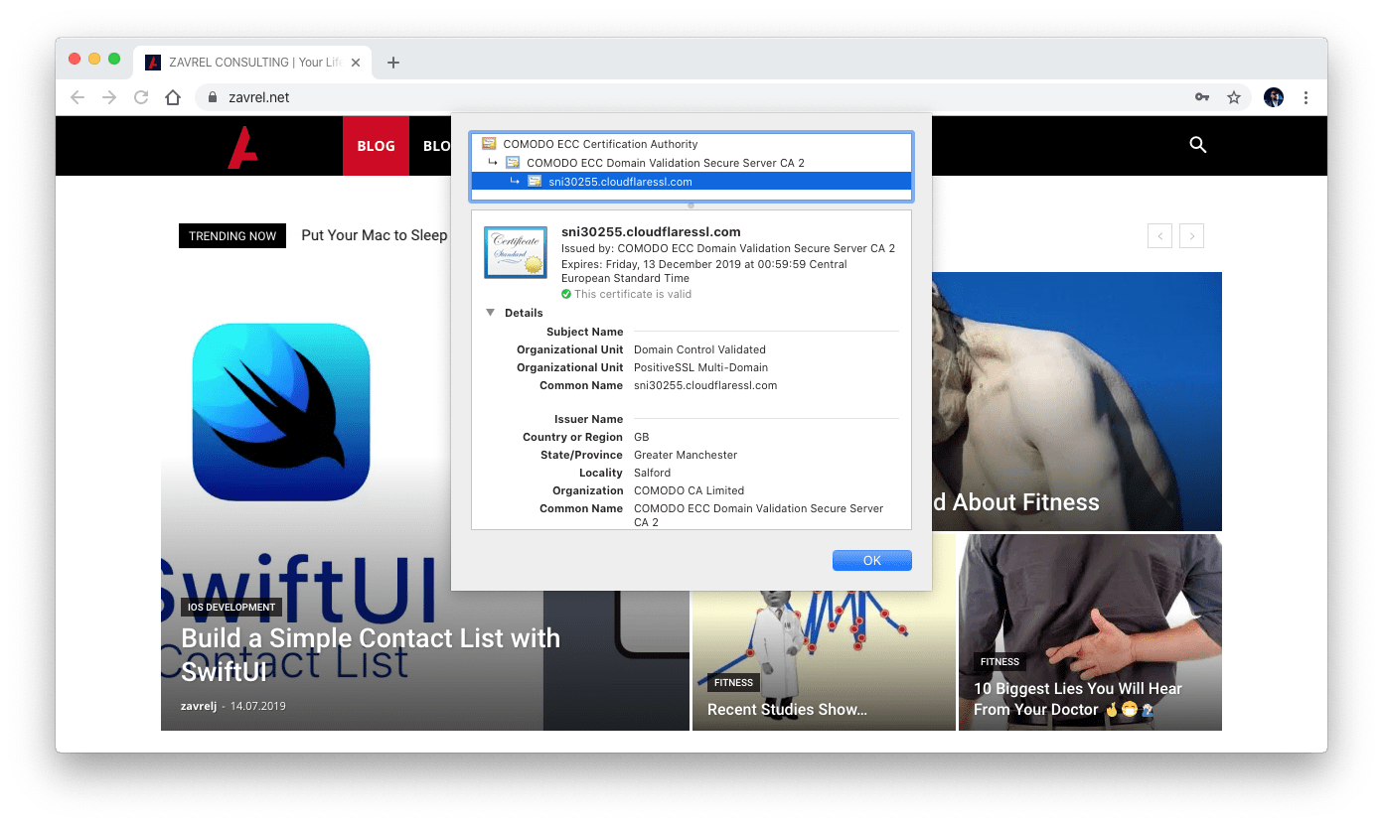Image resolution: width=1383 pixels, height=826 pixels.
Task: Click the IOS DEVELOPMENT category tag
Action: point(231,608)
